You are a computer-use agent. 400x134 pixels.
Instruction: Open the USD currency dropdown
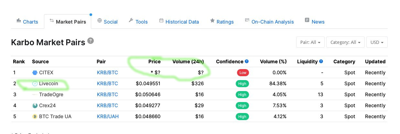click(x=377, y=42)
